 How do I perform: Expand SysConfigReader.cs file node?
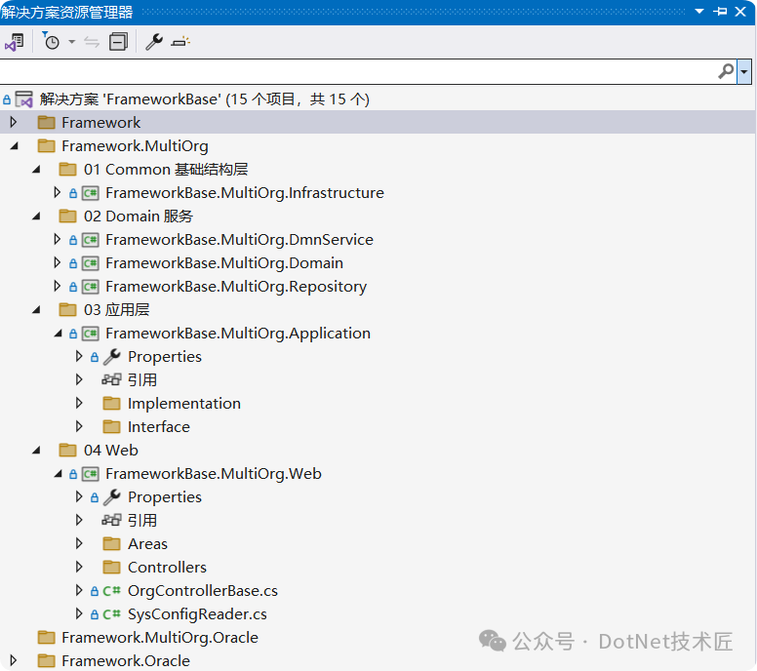[x=79, y=614]
